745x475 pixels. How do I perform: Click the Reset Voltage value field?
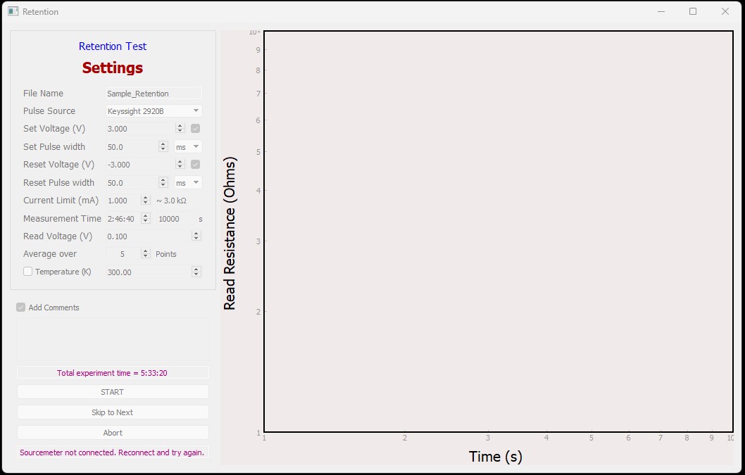[140, 165]
